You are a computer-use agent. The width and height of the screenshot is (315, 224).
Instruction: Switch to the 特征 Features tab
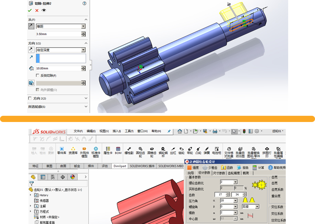tap(35, 166)
